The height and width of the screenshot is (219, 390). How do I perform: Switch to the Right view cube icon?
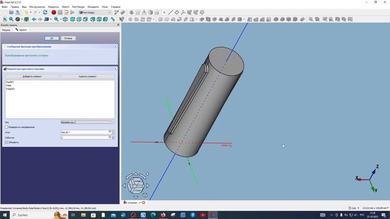[85, 19]
